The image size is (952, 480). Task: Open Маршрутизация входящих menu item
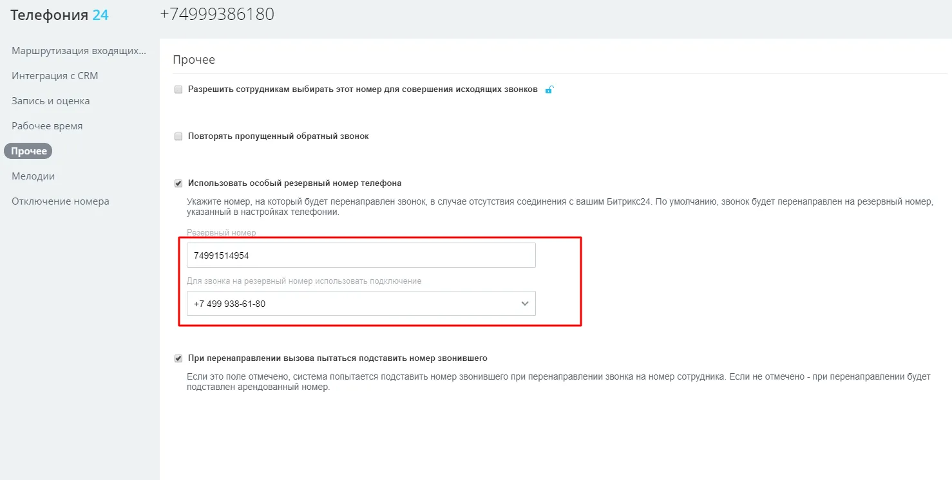point(79,51)
